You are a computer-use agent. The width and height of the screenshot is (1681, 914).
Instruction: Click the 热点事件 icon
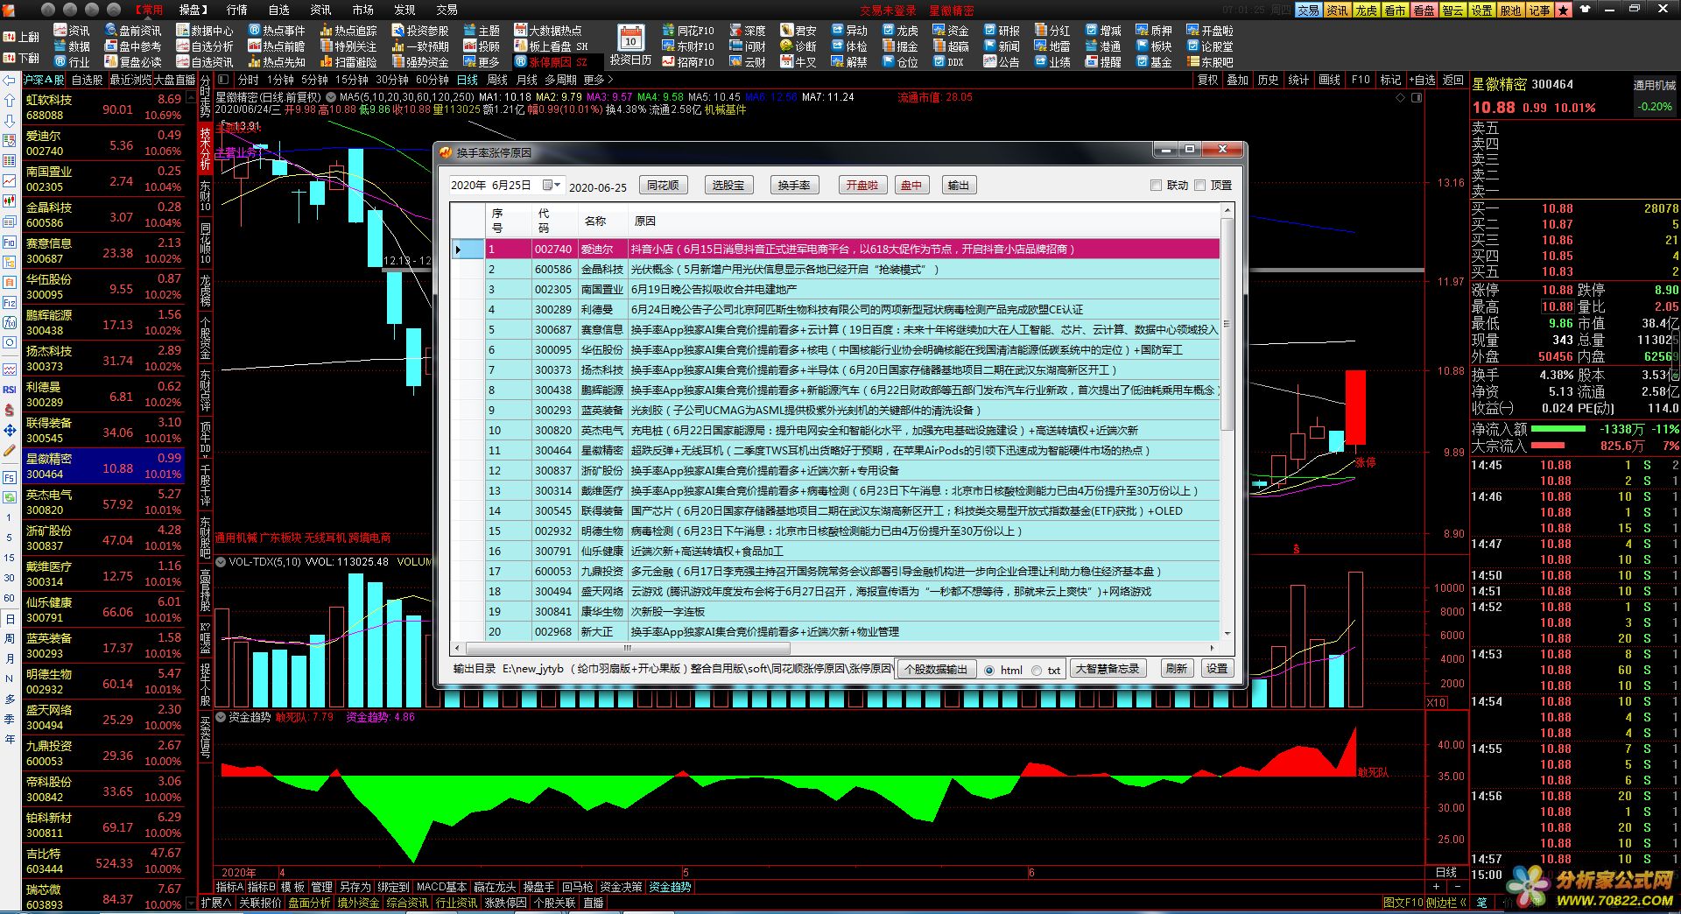coord(277,31)
